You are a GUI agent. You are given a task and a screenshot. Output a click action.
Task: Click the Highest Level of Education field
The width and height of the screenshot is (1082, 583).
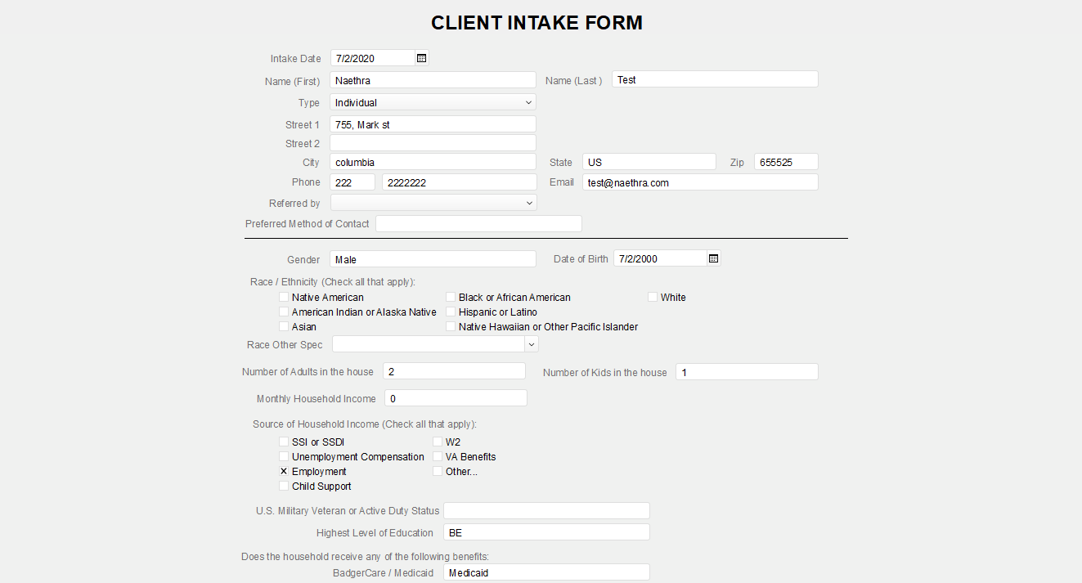546,532
